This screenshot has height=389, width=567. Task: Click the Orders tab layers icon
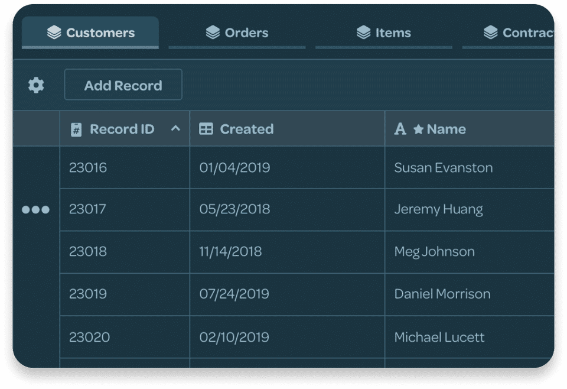[x=213, y=33]
